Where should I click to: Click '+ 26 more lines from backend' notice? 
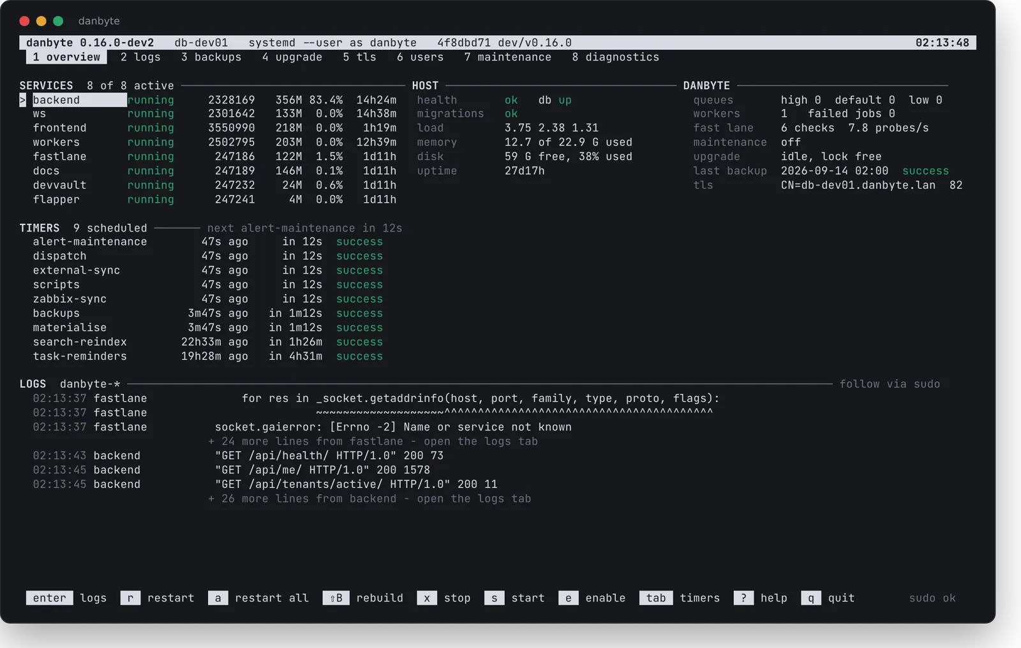point(369,499)
